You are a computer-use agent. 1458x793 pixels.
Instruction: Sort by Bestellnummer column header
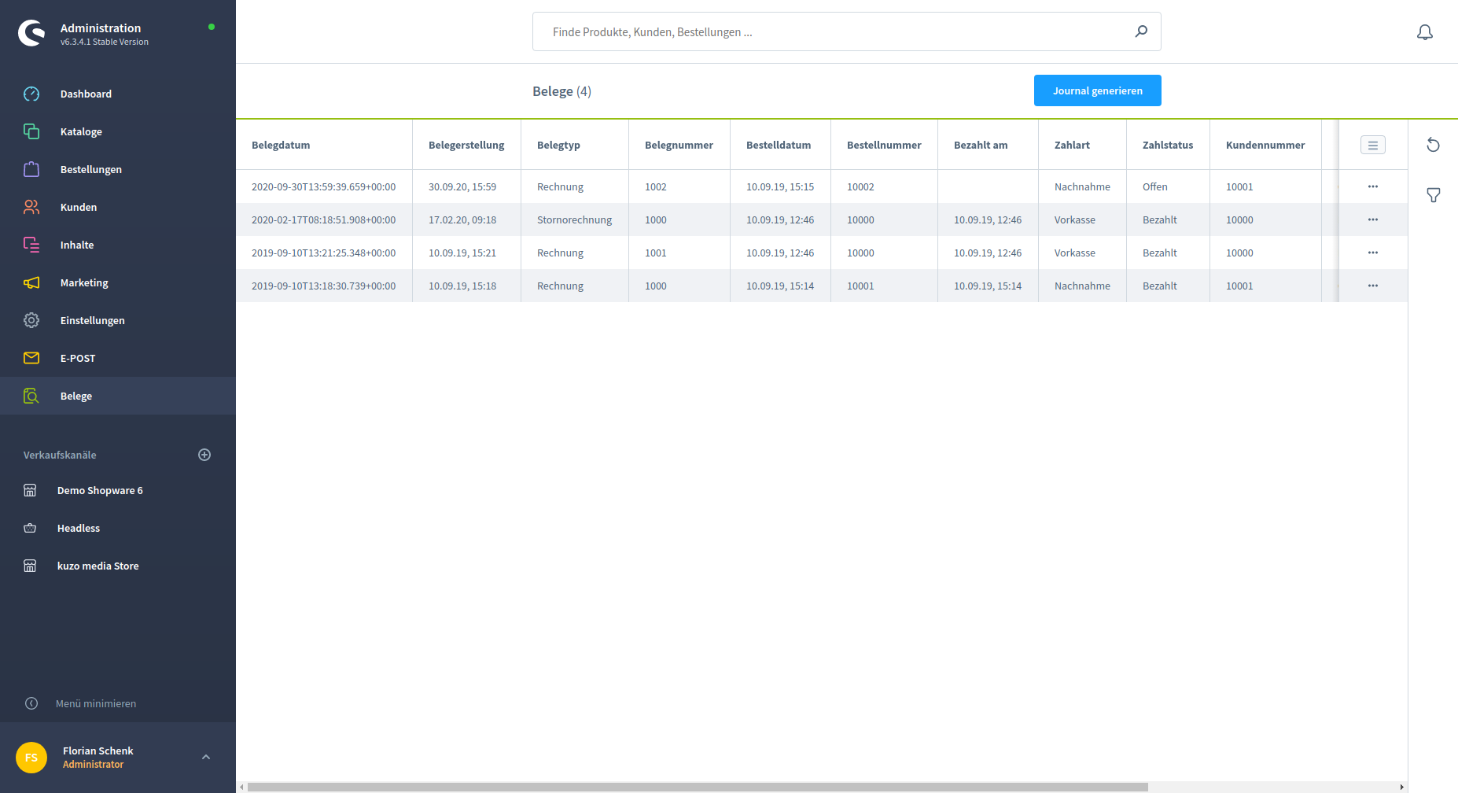(884, 145)
